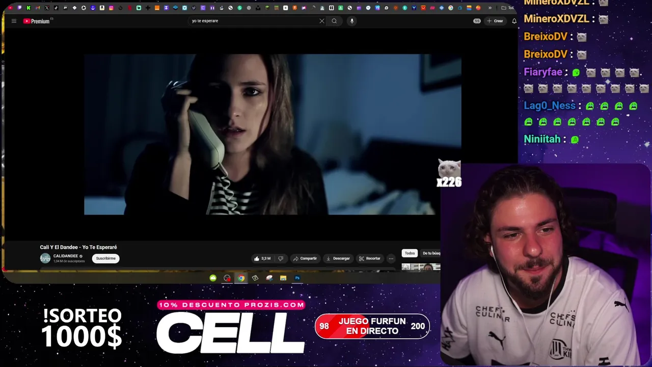Click the magnifier search button
Screen dimensions: 652x367
tap(334, 21)
